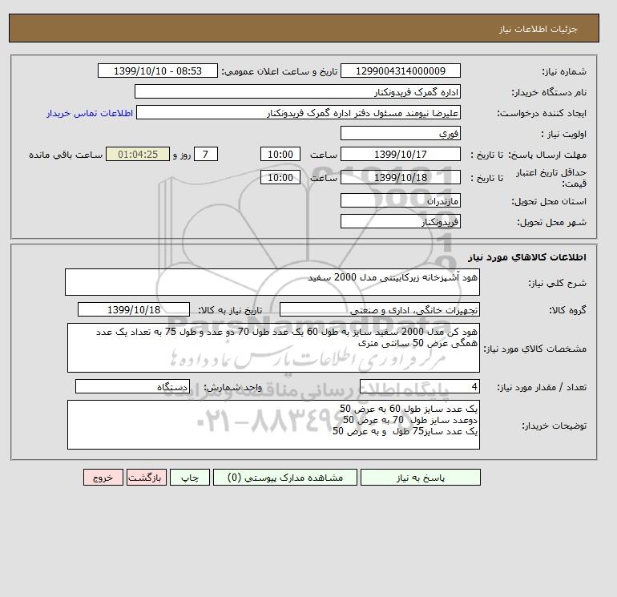
Task: Click the اولویت نیاز label
Action: tap(564, 134)
